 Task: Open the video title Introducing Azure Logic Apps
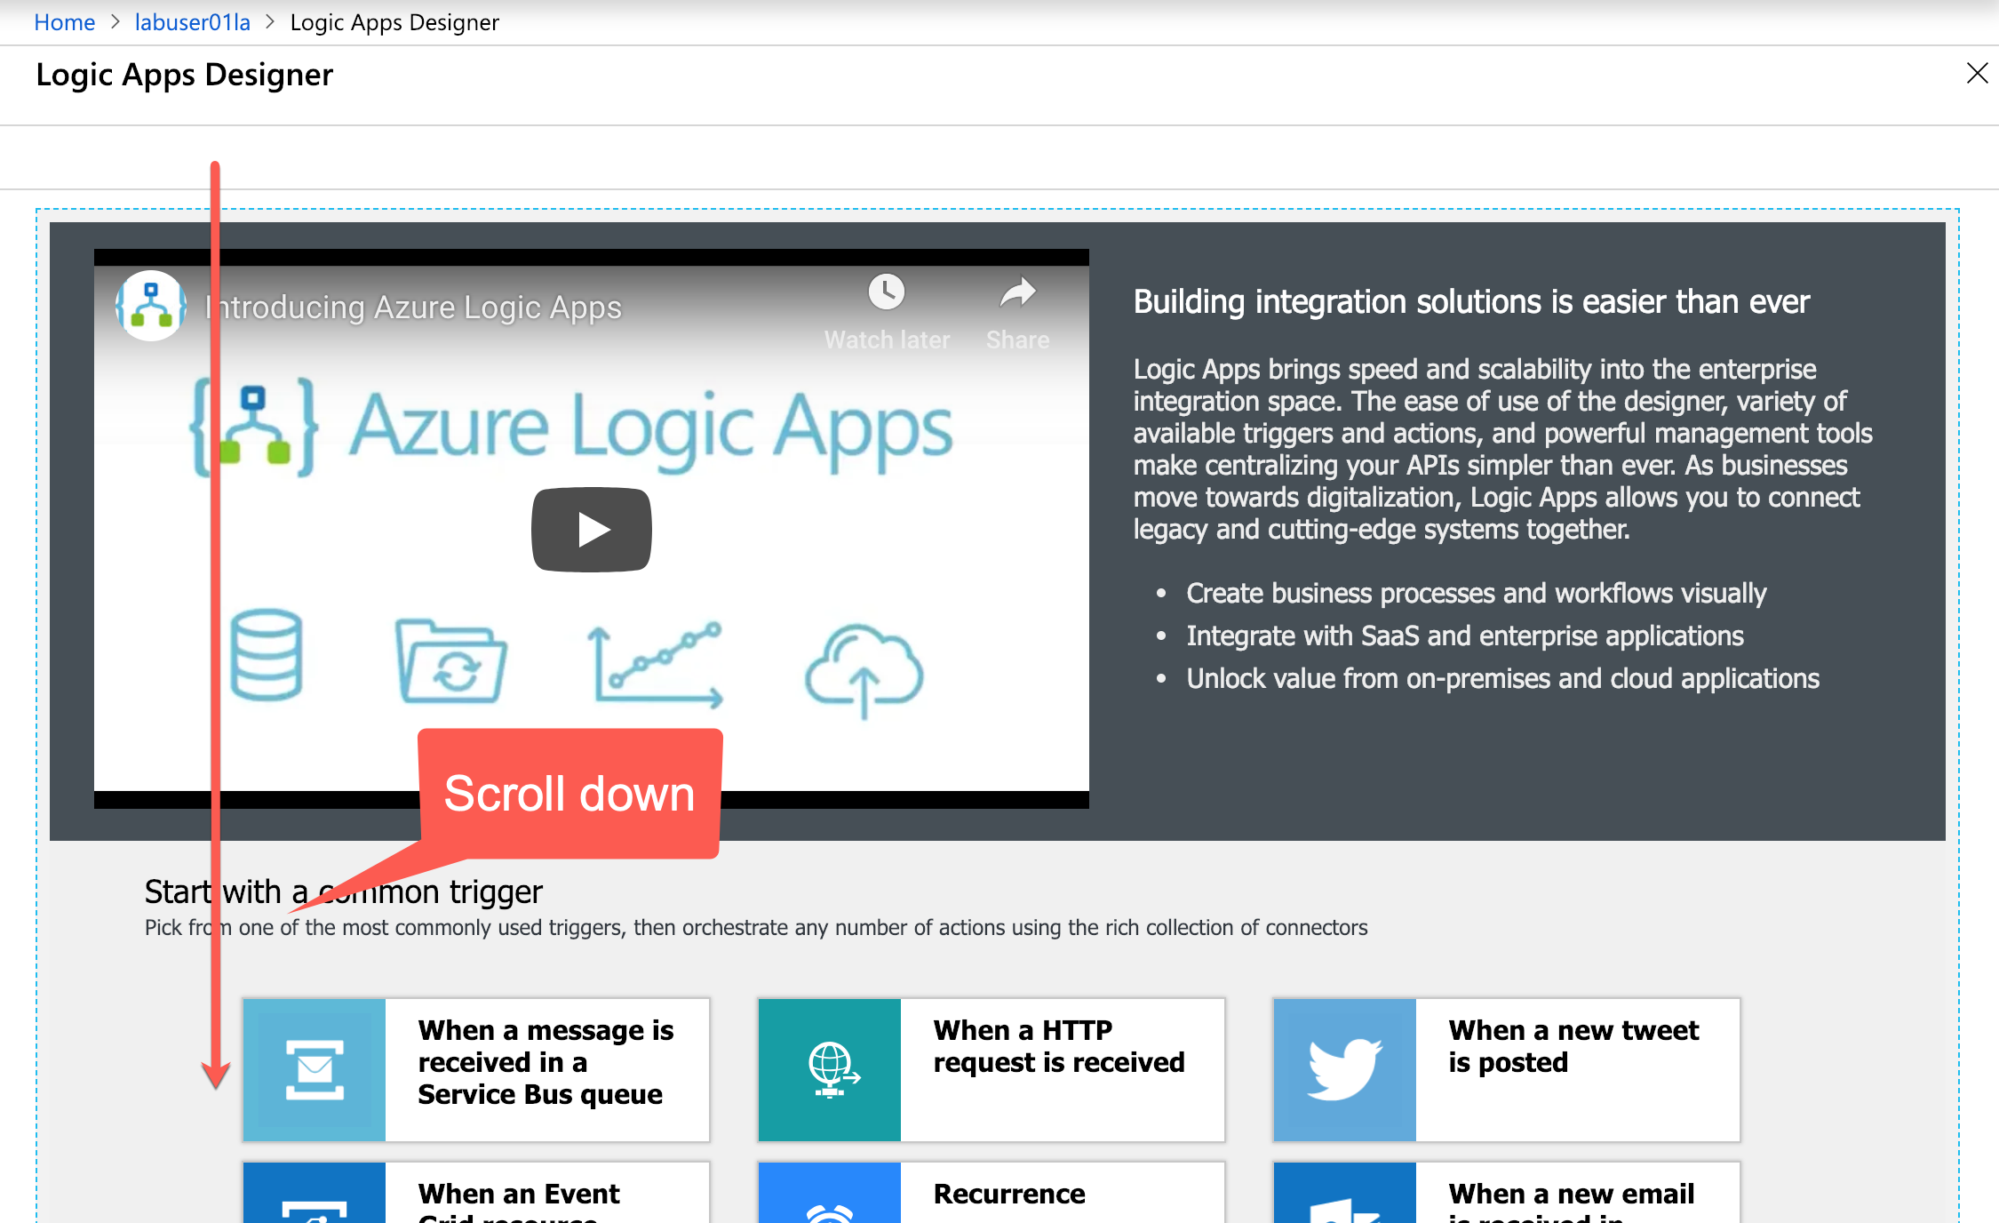tap(413, 308)
